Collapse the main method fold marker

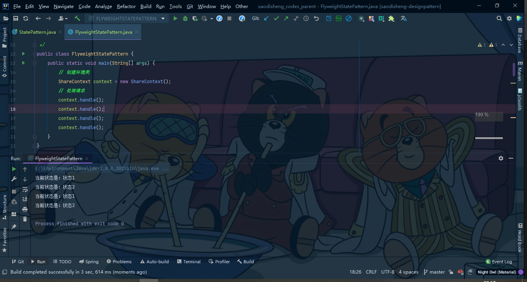pyautogui.click(x=35, y=63)
